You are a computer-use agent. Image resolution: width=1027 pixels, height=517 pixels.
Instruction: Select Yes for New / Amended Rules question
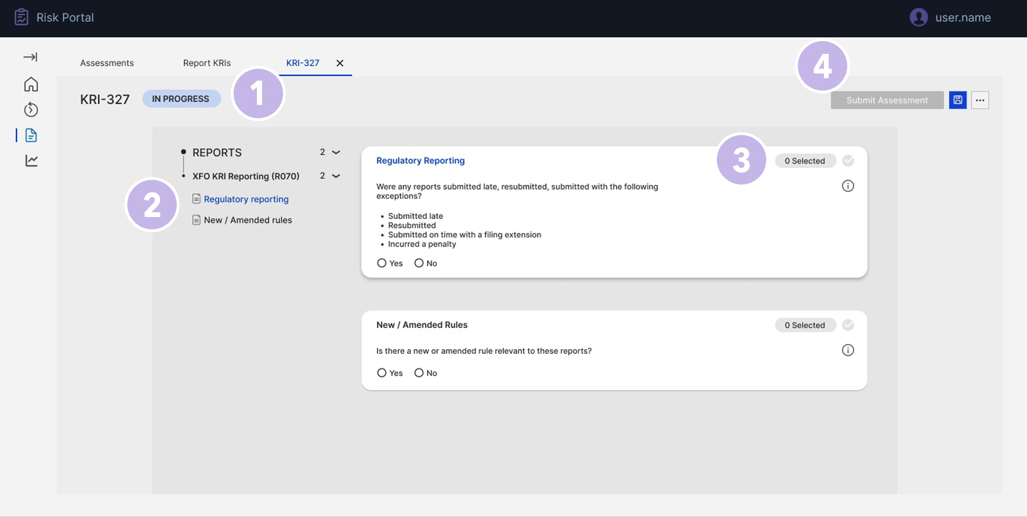(x=382, y=372)
